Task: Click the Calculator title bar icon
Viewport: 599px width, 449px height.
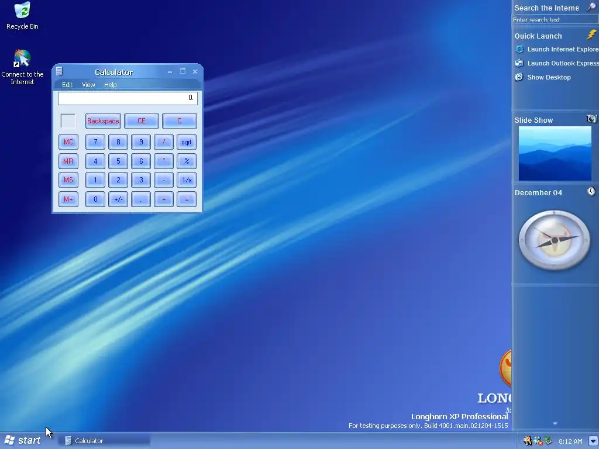Action: (59, 71)
